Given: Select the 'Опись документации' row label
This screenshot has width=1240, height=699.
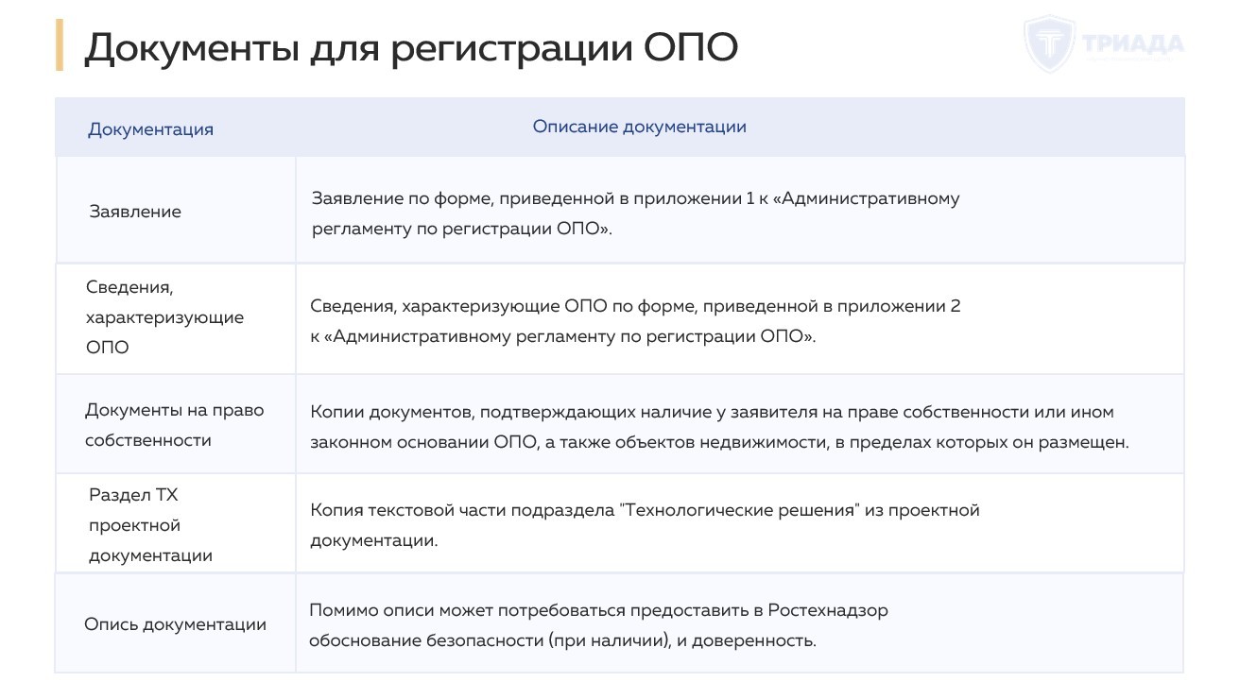Looking at the screenshot, I should click(x=175, y=624).
